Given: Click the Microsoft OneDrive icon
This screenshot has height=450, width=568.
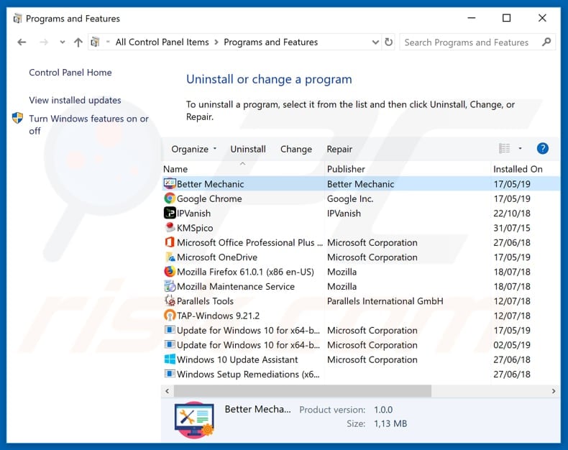Looking at the screenshot, I should pyautogui.click(x=170, y=257).
